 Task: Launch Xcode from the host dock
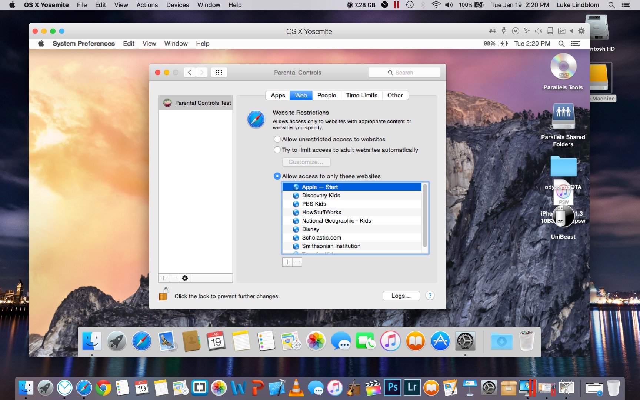click(277, 388)
